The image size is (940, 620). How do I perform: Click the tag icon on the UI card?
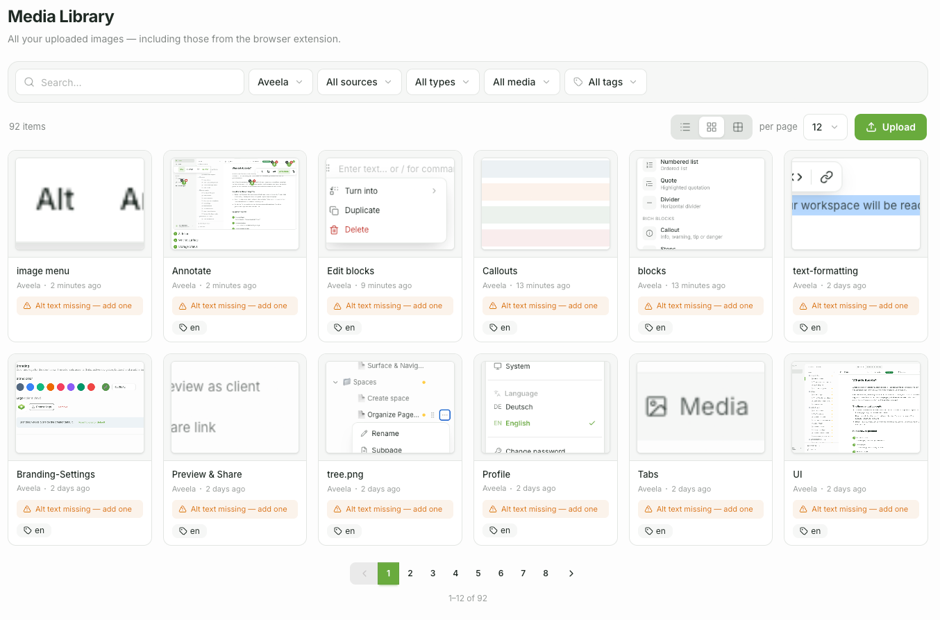(804, 530)
